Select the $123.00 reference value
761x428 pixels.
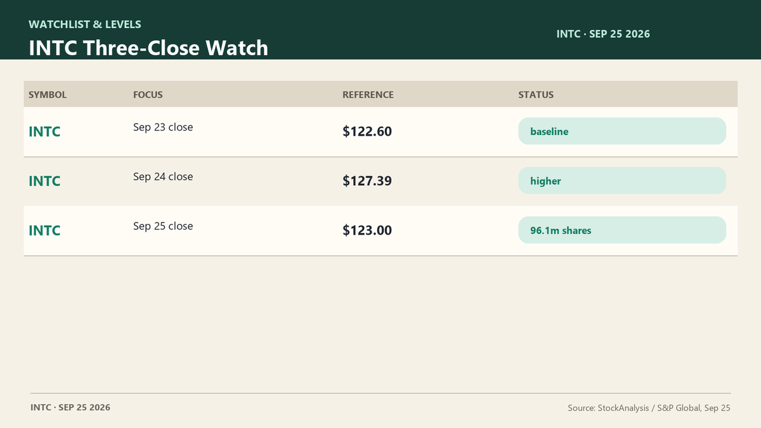click(x=367, y=231)
